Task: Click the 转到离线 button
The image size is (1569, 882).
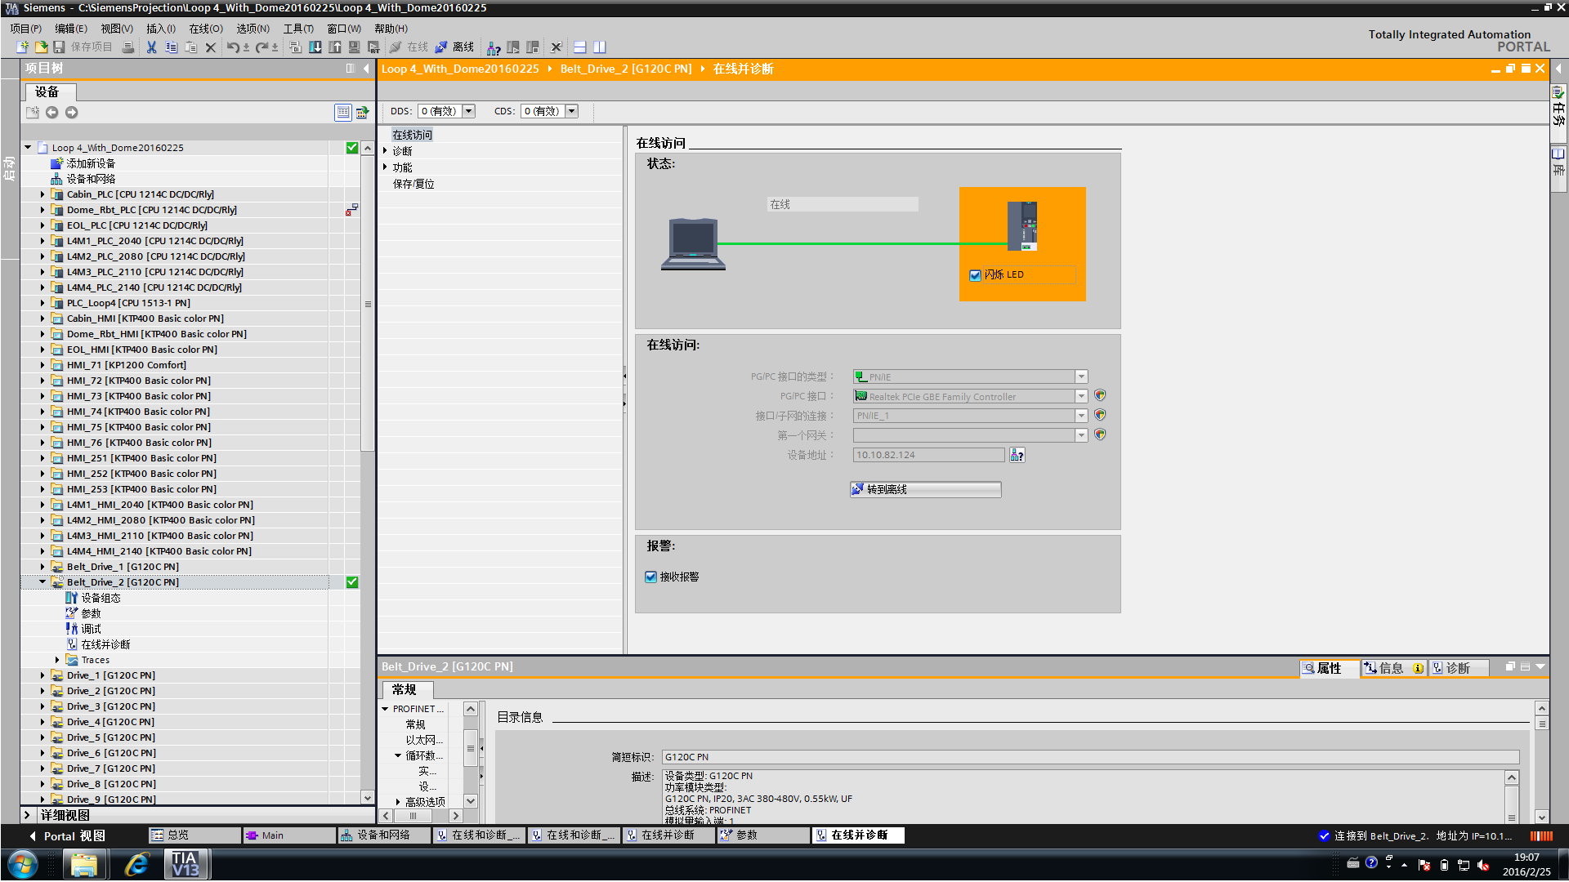Action: [x=925, y=489]
